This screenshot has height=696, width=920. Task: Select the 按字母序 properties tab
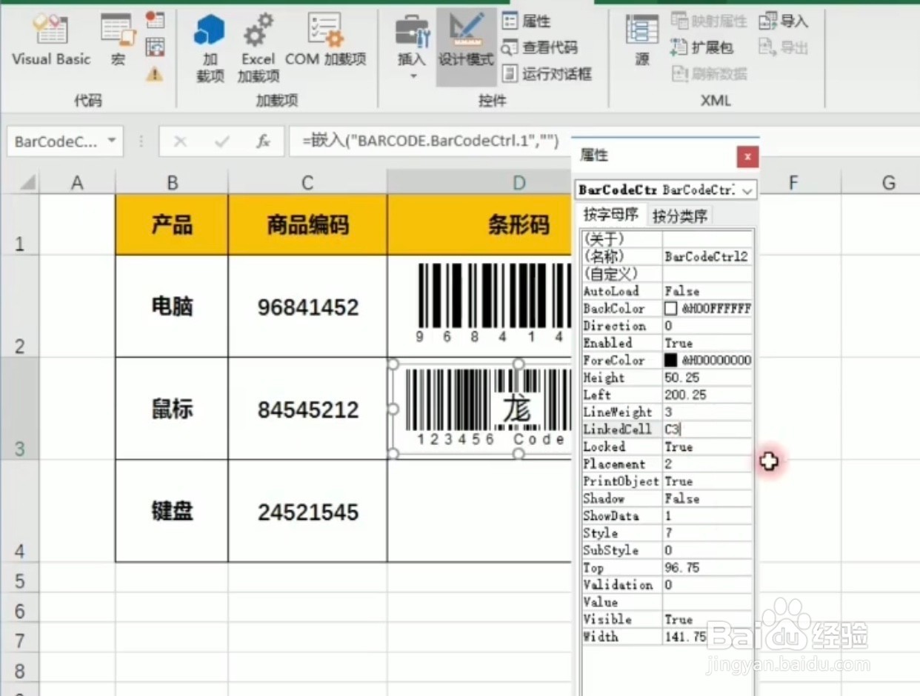(610, 215)
